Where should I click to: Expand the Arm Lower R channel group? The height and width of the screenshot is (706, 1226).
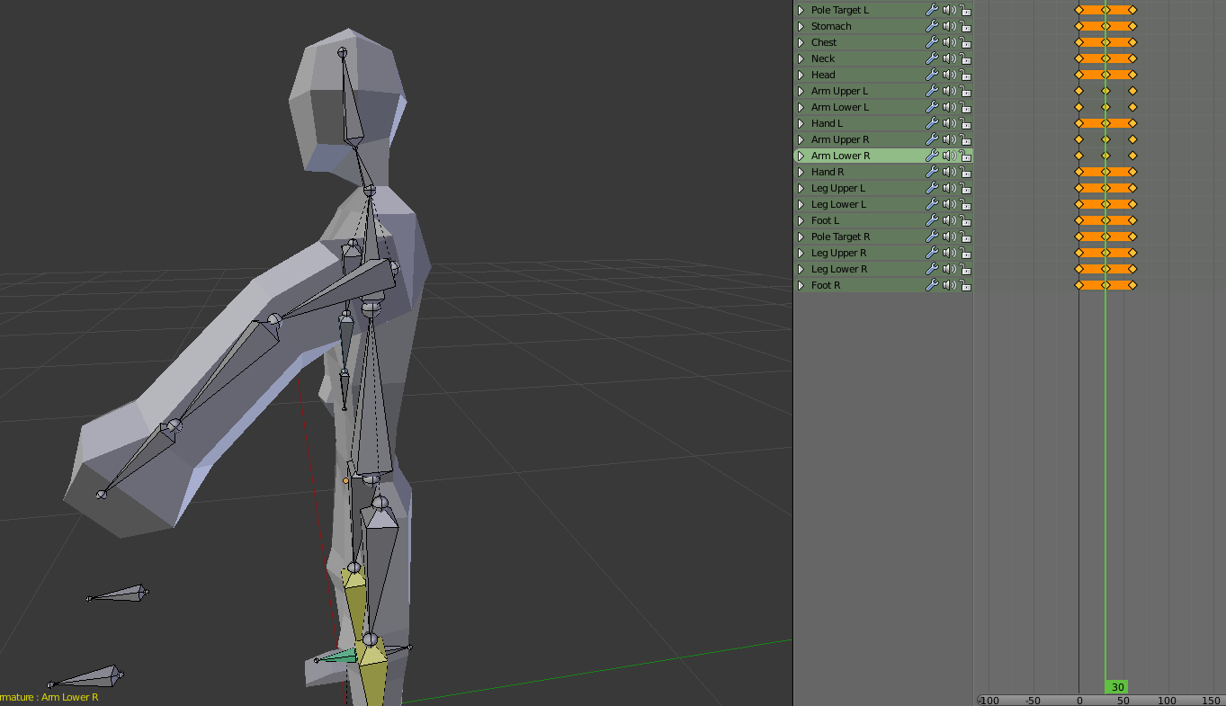(x=801, y=156)
